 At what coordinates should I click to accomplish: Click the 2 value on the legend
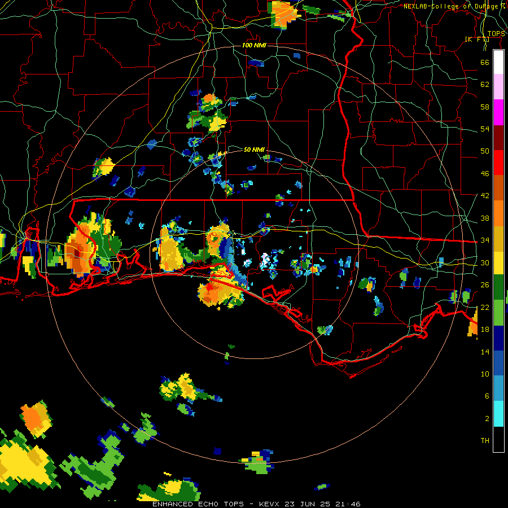pyautogui.click(x=487, y=418)
